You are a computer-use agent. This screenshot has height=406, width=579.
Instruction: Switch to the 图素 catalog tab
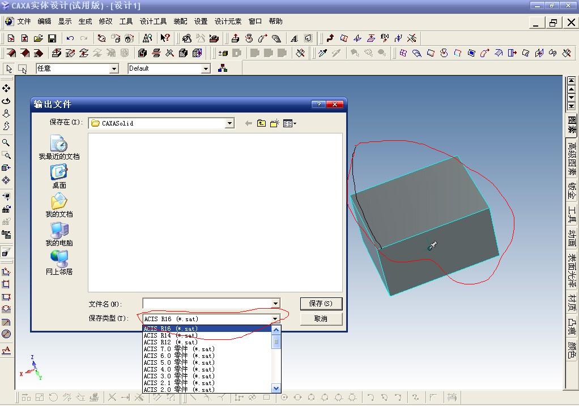tap(571, 124)
